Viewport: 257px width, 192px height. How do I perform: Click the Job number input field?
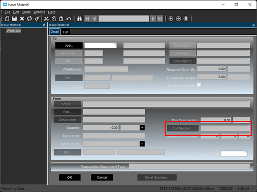point(101,46)
